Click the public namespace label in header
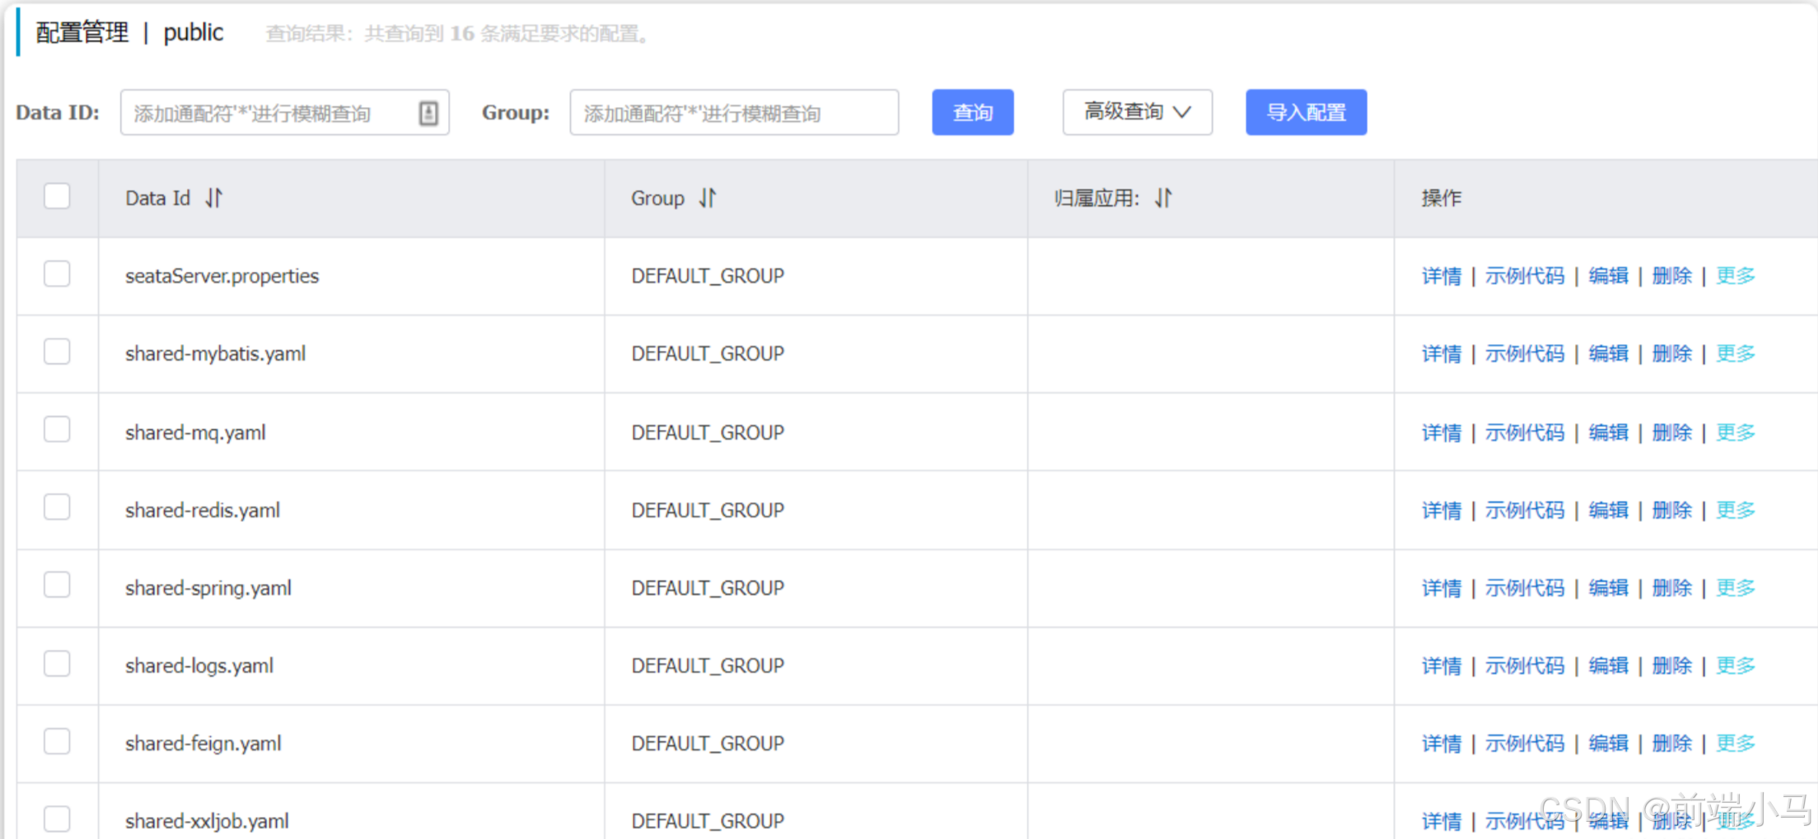1818x839 pixels. click(x=193, y=32)
